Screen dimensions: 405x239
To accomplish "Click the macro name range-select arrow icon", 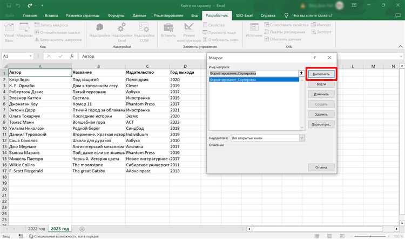I will pyautogui.click(x=301, y=73).
